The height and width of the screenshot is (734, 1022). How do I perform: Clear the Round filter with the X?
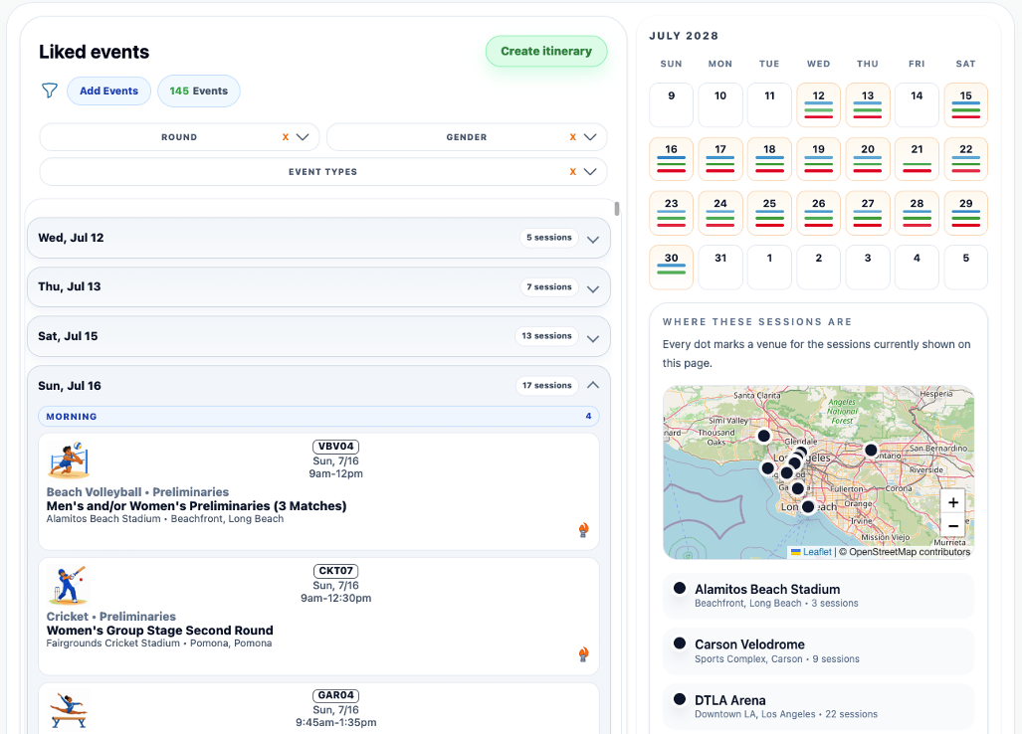pyautogui.click(x=285, y=137)
